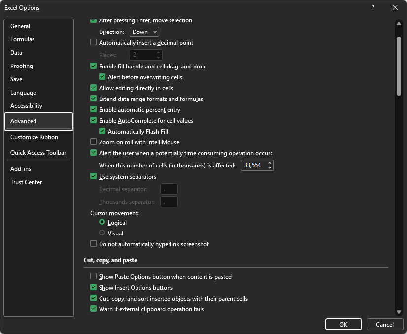Open Proofing options
This screenshot has width=407, height=334.
point(38,66)
